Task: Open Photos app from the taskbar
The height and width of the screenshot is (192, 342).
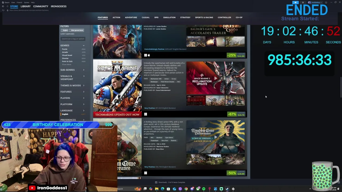Action: [x=215, y=189]
